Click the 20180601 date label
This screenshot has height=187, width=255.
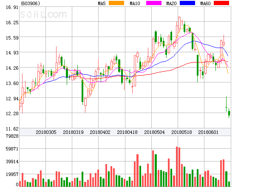coord(208,132)
